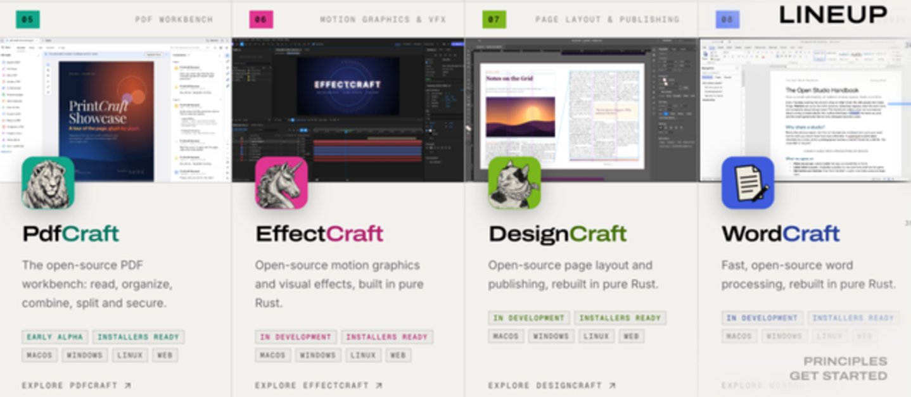Click the green 07 number badge
The width and height of the screenshot is (911, 397).
(494, 19)
